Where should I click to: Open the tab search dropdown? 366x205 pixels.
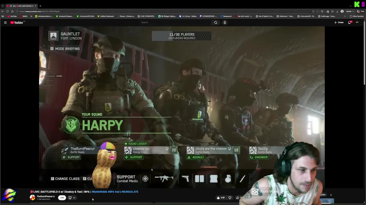[x=3, y=6]
